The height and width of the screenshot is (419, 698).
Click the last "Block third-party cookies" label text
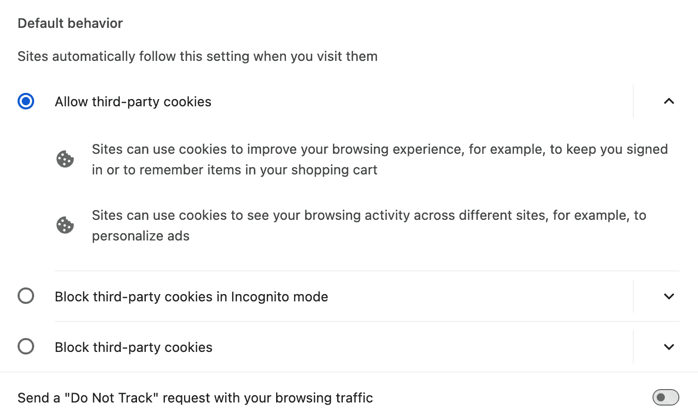(133, 347)
